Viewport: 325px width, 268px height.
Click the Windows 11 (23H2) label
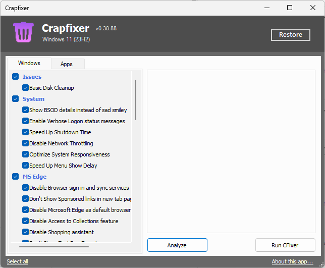(66, 39)
